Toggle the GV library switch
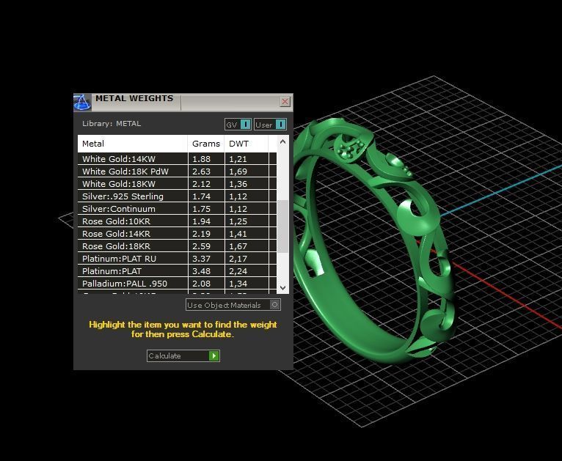 pos(238,125)
